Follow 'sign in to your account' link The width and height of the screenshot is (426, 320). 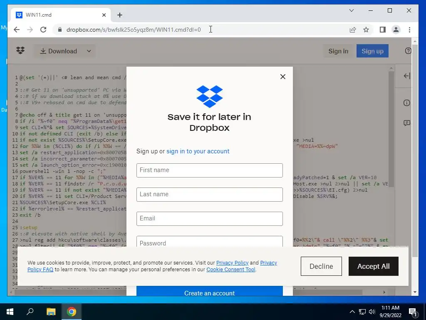click(x=198, y=151)
